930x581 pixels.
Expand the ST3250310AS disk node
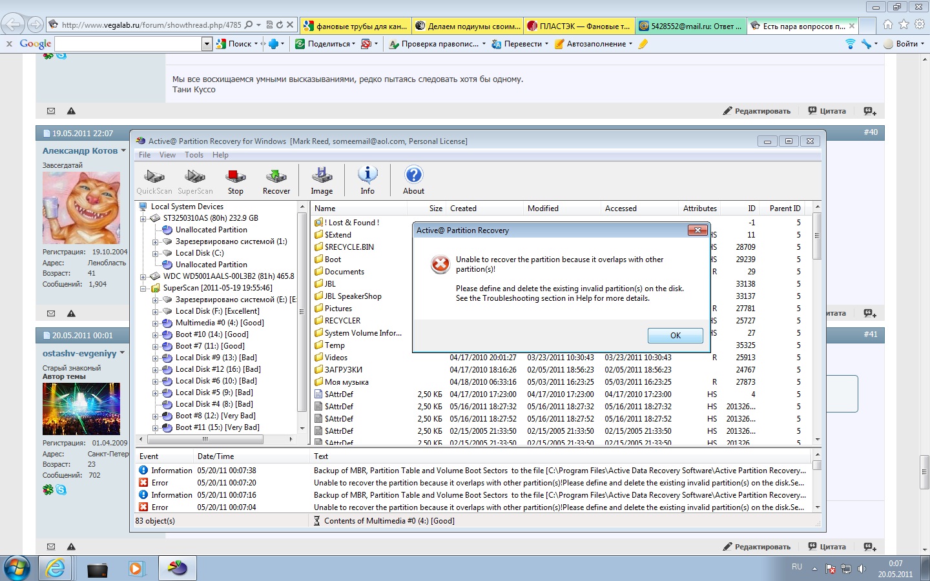tap(143, 218)
